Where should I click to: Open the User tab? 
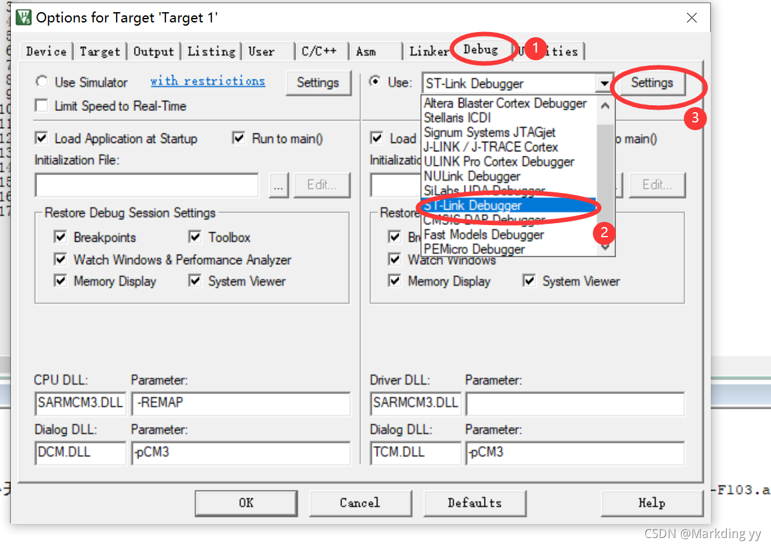[261, 51]
